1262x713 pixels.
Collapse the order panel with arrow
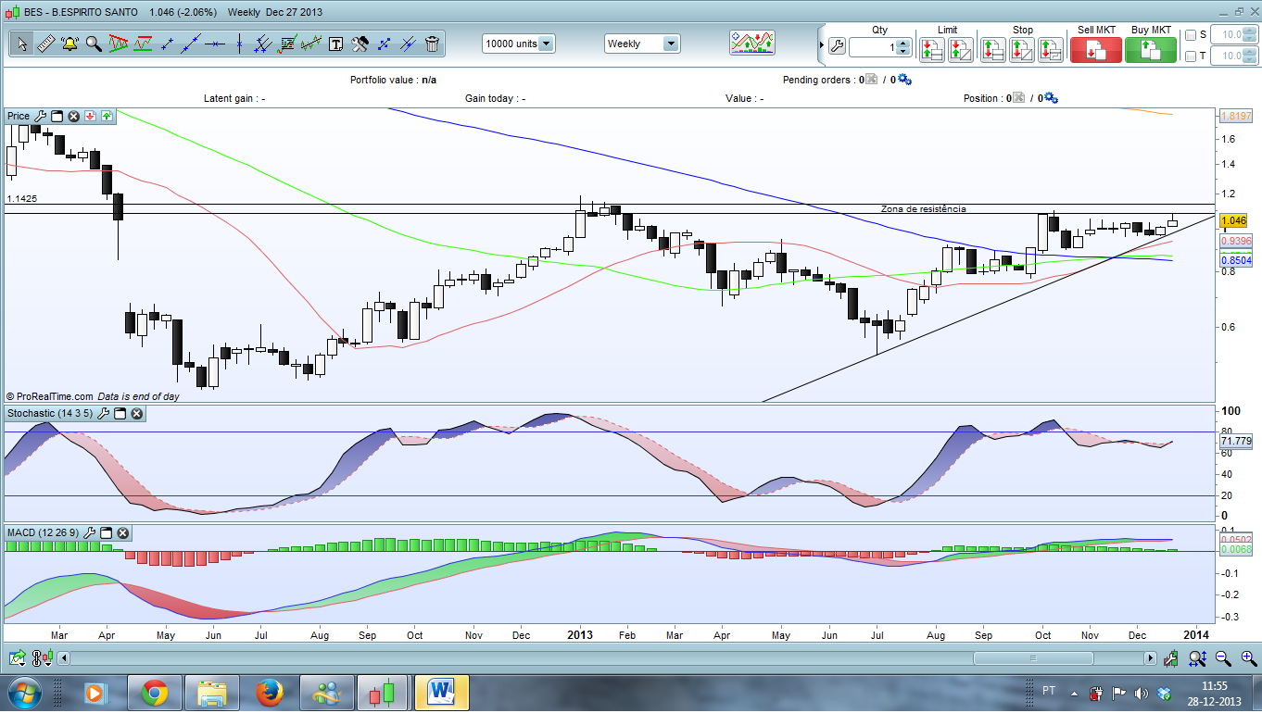tap(820, 44)
